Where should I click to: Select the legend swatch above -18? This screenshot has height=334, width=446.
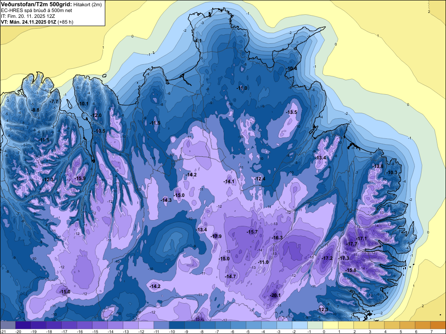click(54, 325)
